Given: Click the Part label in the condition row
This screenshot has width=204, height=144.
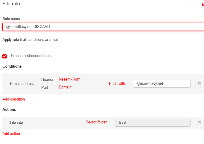Looking at the screenshot, I should (45, 88).
